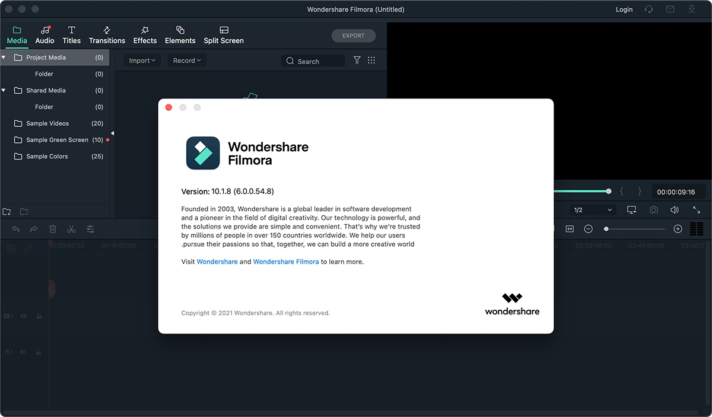Mute audio track 1
The image size is (712, 417).
pyautogui.click(x=24, y=352)
